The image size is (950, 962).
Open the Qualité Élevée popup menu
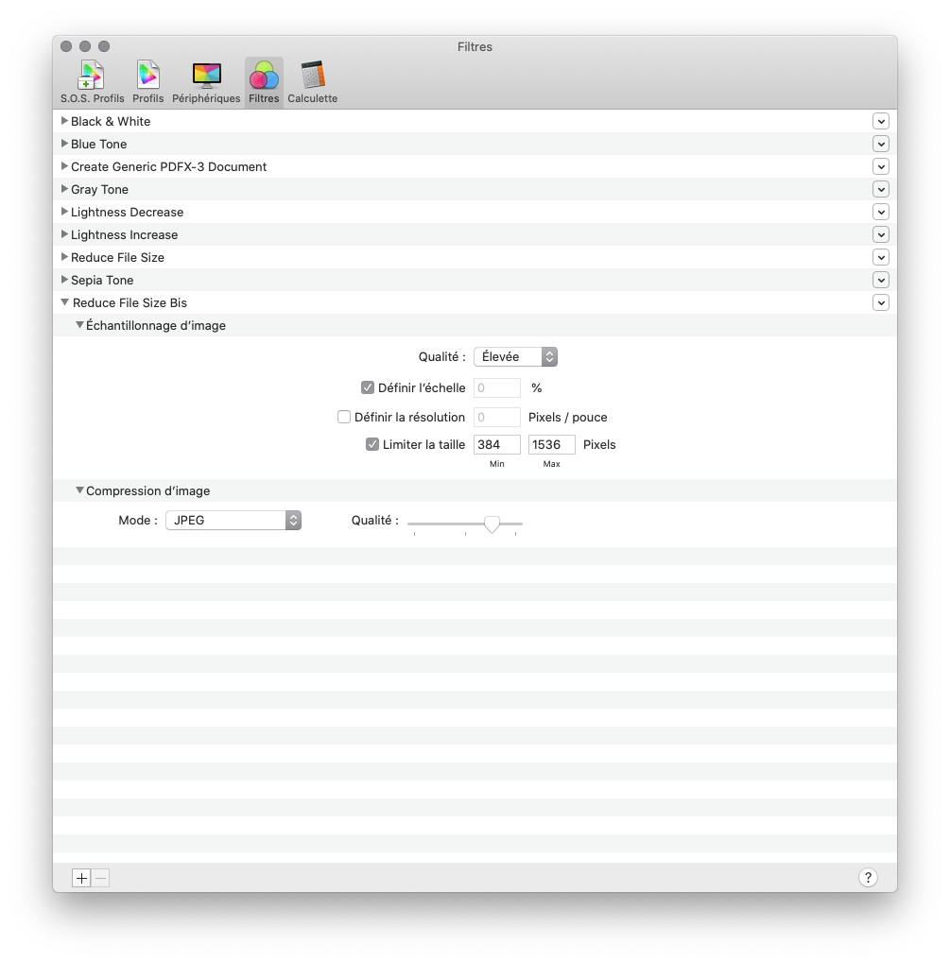(515, 356)
